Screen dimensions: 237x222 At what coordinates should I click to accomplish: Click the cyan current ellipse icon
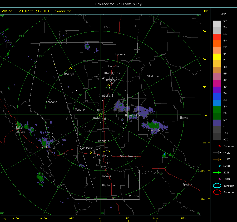point(217,186)
